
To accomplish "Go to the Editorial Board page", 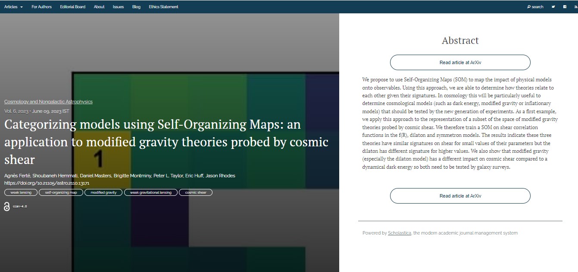I will tap(73, 7).
